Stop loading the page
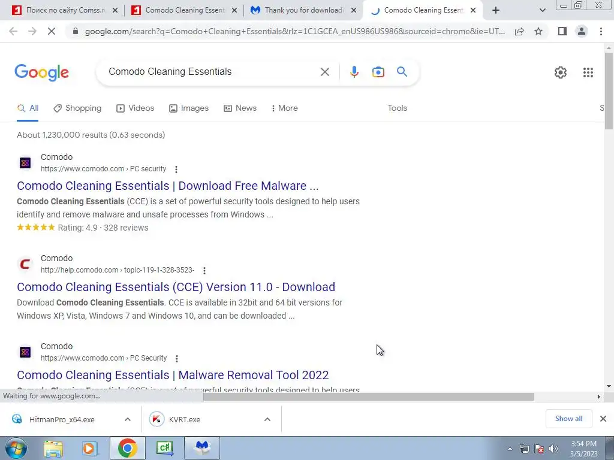The height and width of the screenshot is (460, 614). 52,31
